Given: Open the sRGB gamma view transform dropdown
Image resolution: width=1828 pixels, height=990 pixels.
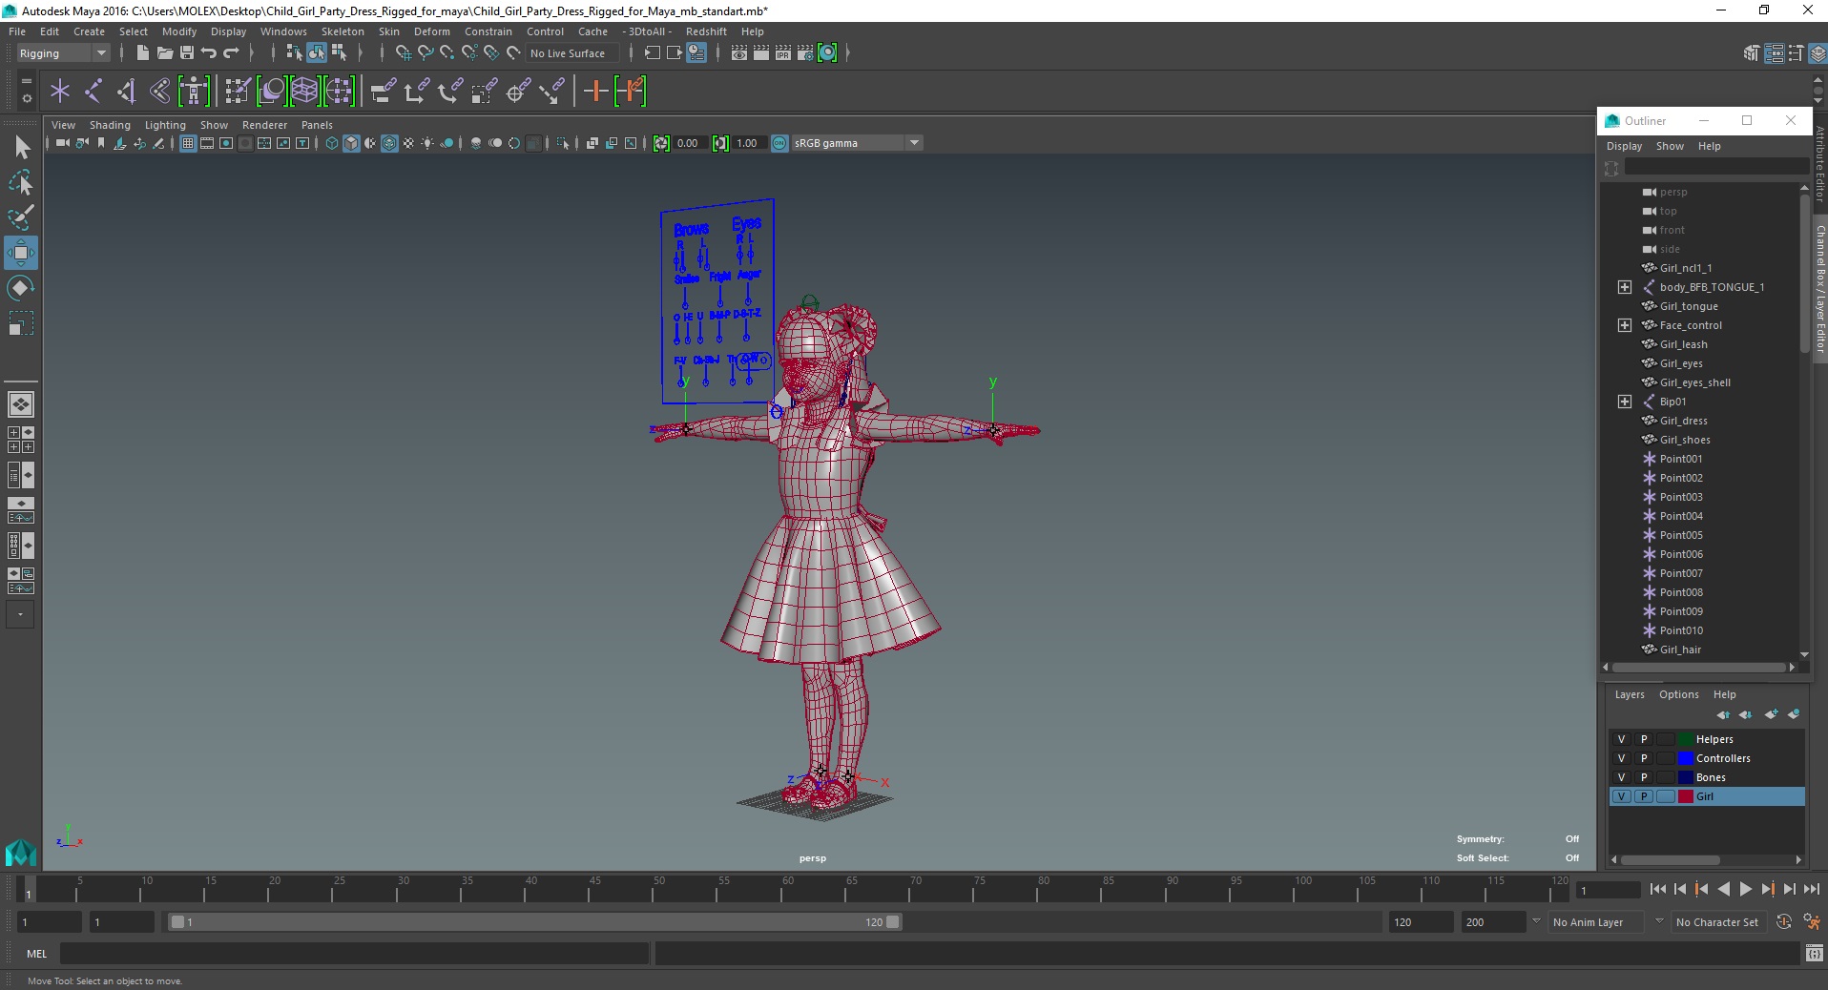Looking at the screenshot, I should tap(858, 143).
